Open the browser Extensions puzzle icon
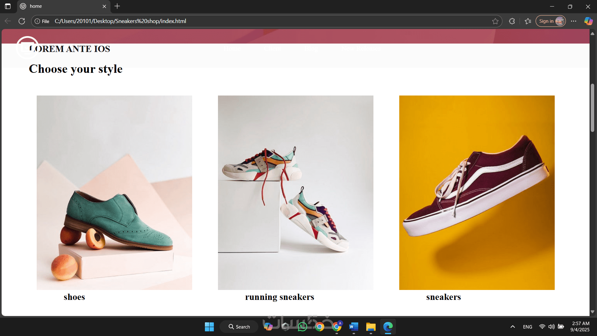Viewport: 597px width, 336px height. [512, 21]
